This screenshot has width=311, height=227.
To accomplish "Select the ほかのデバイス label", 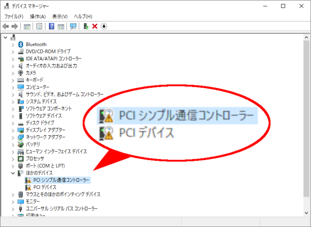I will coord(39,173).
